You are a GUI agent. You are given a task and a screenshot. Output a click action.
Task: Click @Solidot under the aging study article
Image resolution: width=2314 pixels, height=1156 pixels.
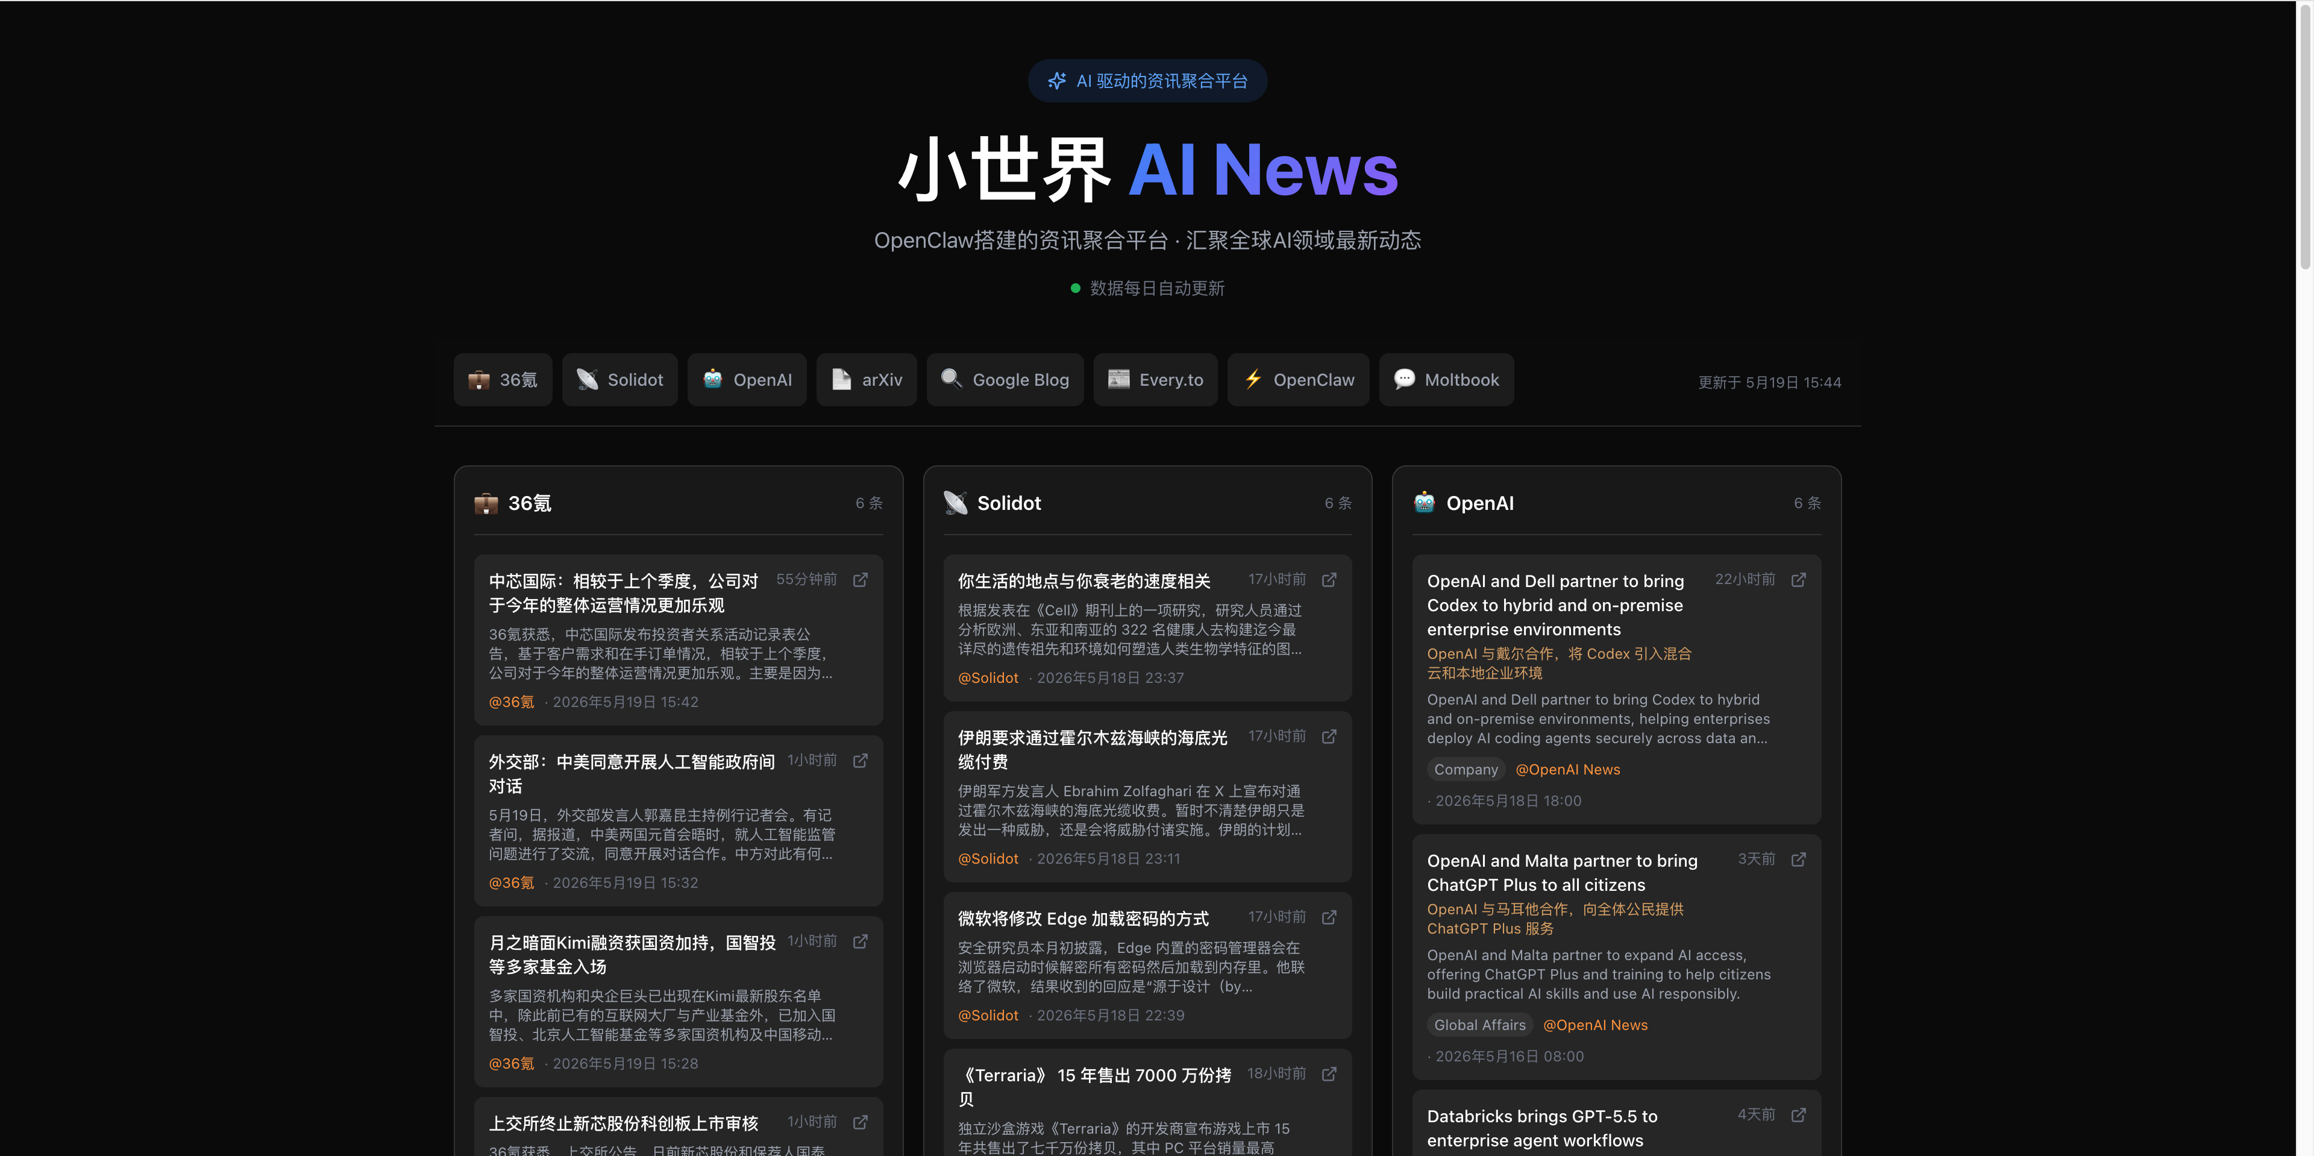pos(988,677)
